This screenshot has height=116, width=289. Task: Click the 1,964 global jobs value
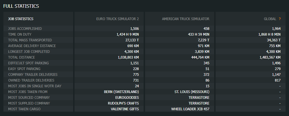276,29
